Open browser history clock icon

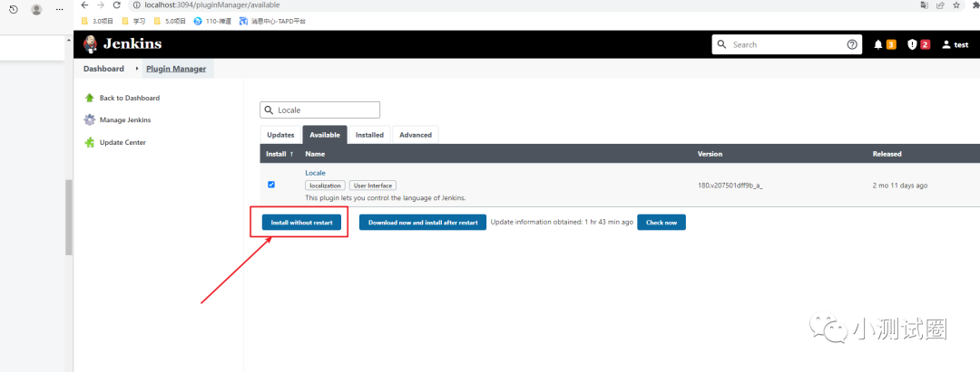coord(13,9)
